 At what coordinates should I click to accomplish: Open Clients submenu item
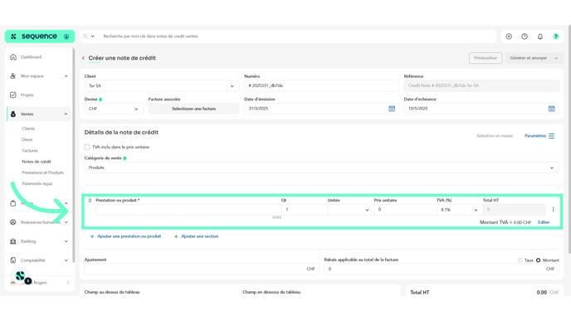pyautogui.click(x=28, y=129)
